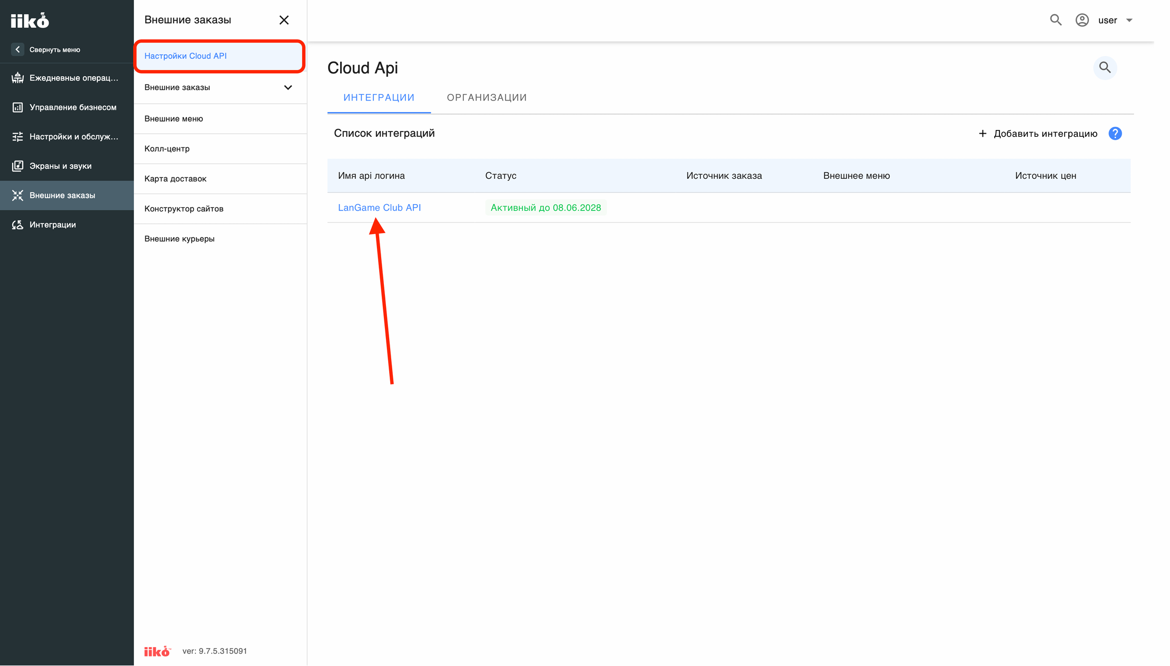Expand the Внешние заказы submenu chevron
This screenshot has width=1170, height=666.
coord(288,87)
